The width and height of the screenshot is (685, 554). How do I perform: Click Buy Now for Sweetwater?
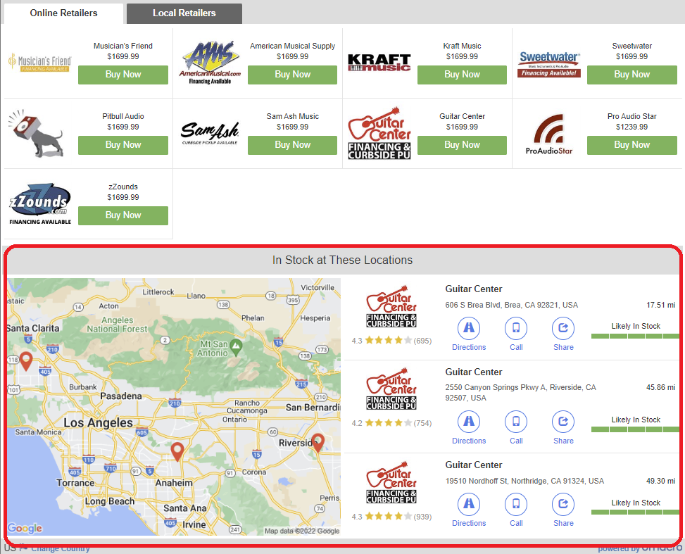[x=631, y=75]
